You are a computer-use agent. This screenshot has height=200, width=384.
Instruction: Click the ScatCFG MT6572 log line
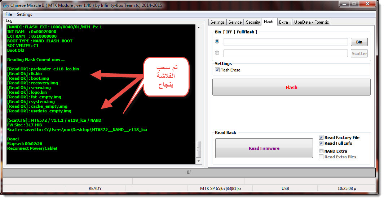coord(54,121)
